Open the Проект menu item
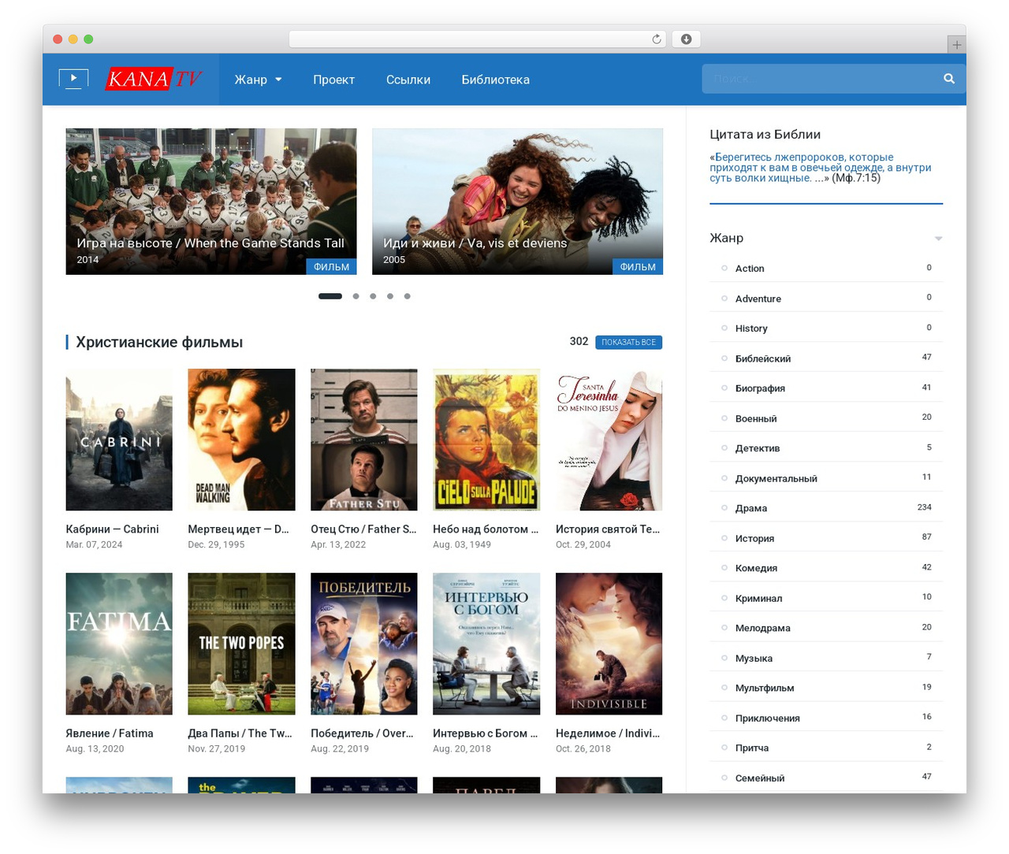The height and width of the screenshot is (854, 1009). pyautogui.click(x=333, y=80)
